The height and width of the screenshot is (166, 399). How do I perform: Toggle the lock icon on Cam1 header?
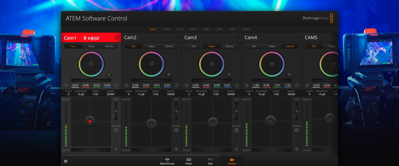(117, 38)
